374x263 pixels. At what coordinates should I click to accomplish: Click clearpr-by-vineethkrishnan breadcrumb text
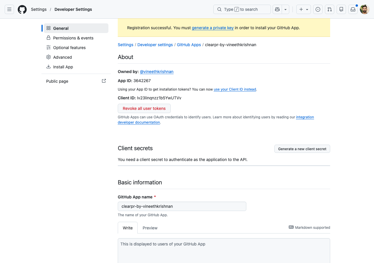click(231, 45)
